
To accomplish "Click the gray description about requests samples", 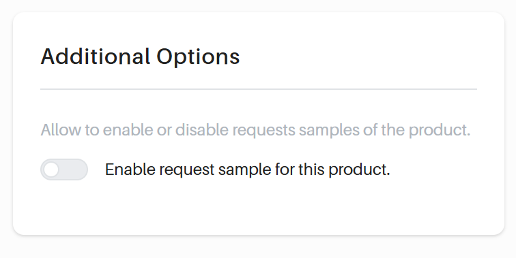I will point(256,130).
